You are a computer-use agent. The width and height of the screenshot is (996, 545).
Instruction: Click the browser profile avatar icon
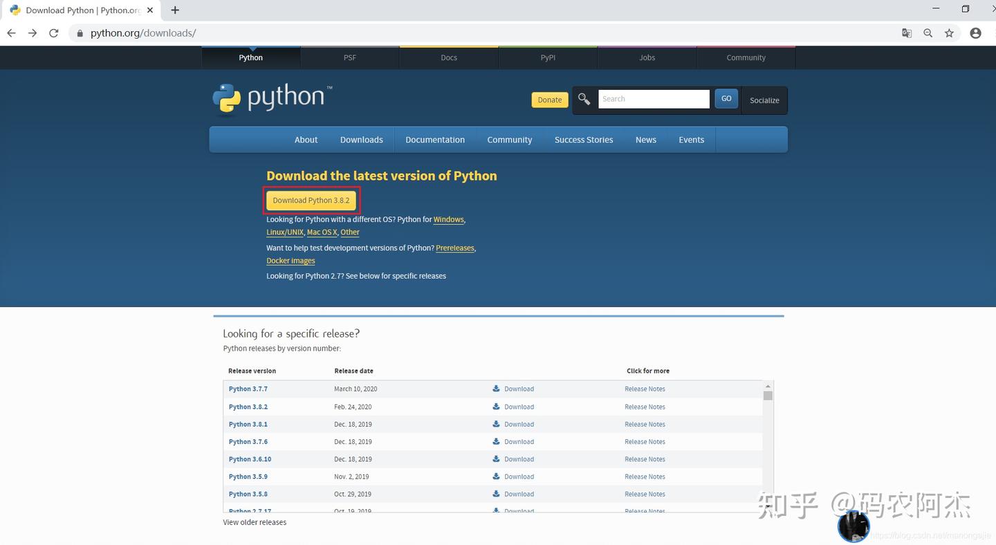coord(975,33)
